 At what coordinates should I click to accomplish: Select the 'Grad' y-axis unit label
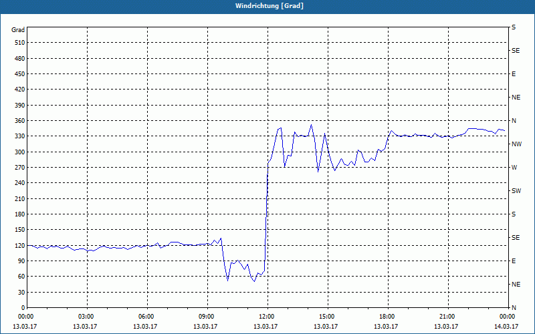point(18,30)
